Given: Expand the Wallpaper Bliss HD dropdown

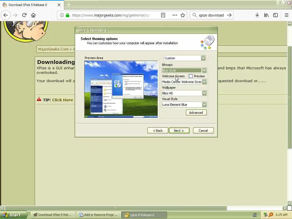Looking at the screenshot, I should pyautogui.click(x=204, y=93).
